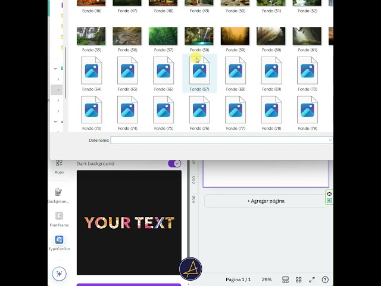Image resolution: width=381 pixels, height=286 pixels.
Task: Select the Fondo (67) file
Action: 199,74
